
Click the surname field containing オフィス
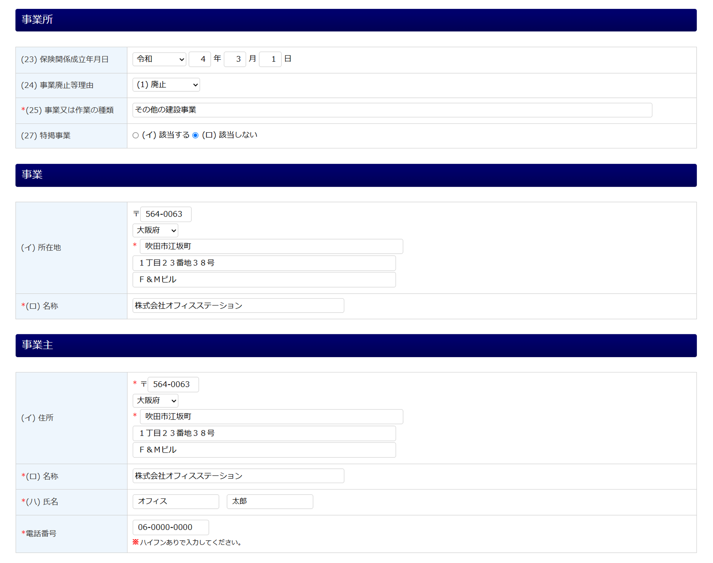click(x=176, y=502)
